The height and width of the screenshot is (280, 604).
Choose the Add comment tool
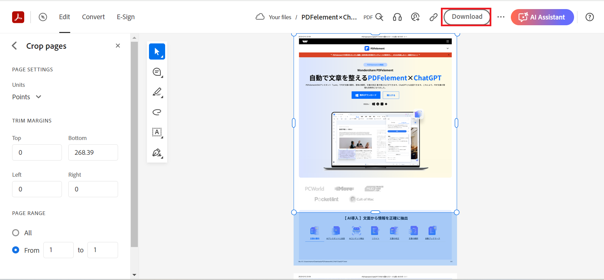click(x=157, y=72)
